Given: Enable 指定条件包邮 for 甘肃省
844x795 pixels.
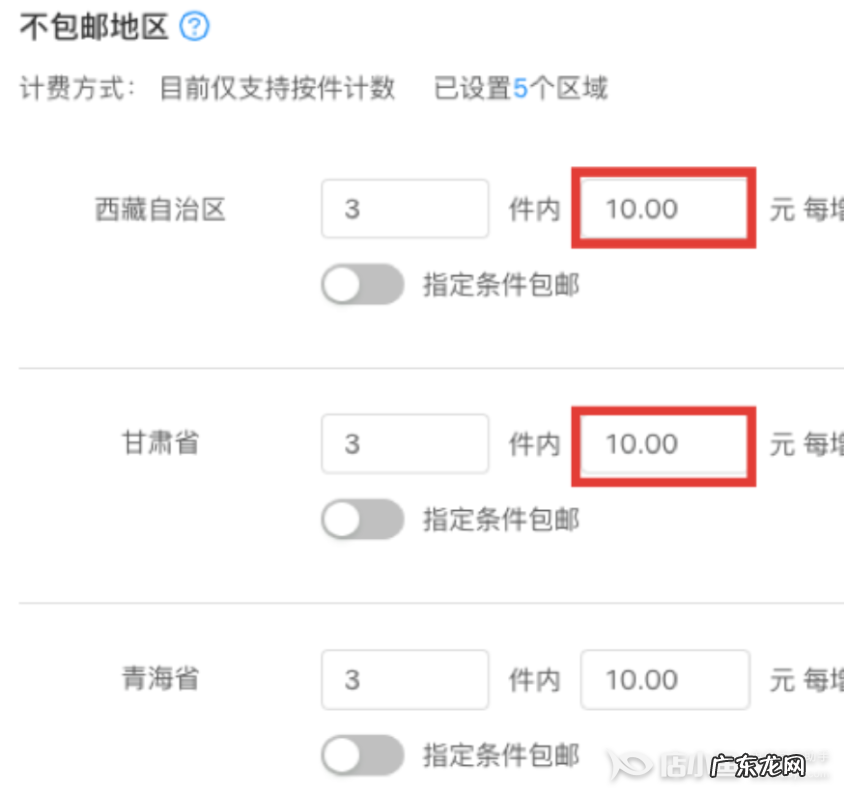Looking at the screenshot, I should [362, 520].
